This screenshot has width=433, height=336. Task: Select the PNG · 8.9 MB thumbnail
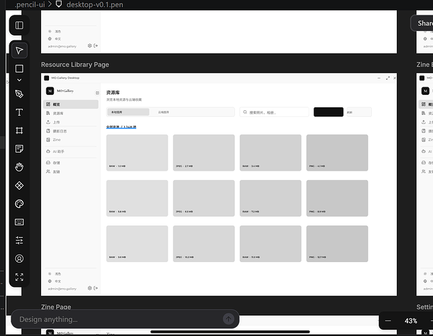[x=337, y=198]
